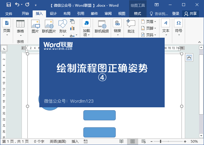204x145 pixels.
Task: Click the word count 0 个字
Action: (39, 142)
